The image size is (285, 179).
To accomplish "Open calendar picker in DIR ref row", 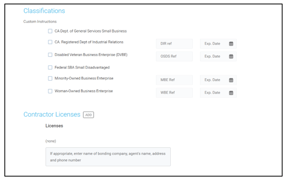I will point(231,44).
